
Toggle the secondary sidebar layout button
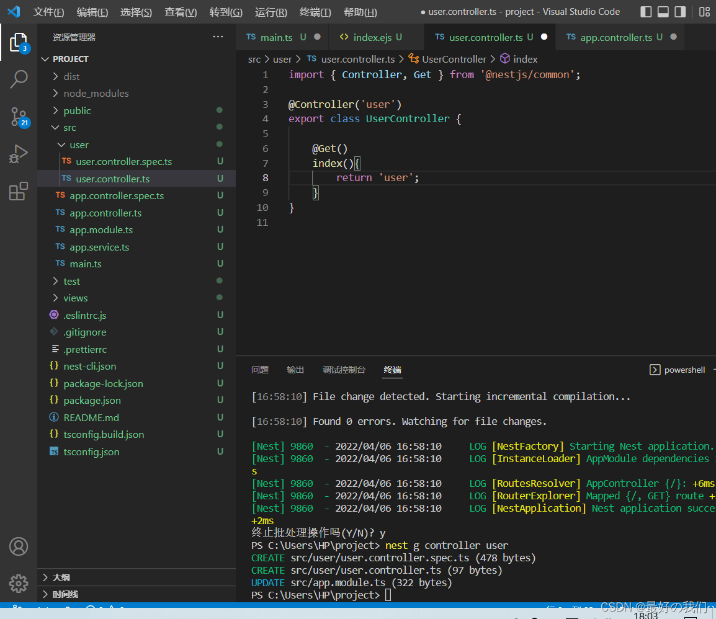coord(680,12)
